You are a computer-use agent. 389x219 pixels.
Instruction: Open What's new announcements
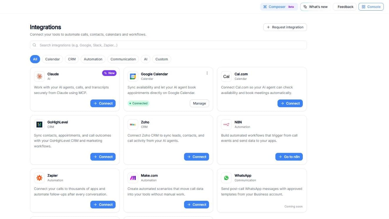(x=315, y=7)
